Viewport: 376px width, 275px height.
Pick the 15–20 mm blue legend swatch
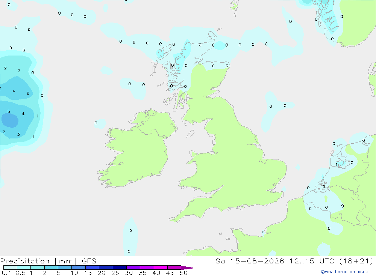coord(92,267)
